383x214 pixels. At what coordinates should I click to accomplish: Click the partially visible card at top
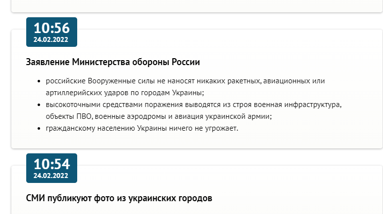pos(196,5)
